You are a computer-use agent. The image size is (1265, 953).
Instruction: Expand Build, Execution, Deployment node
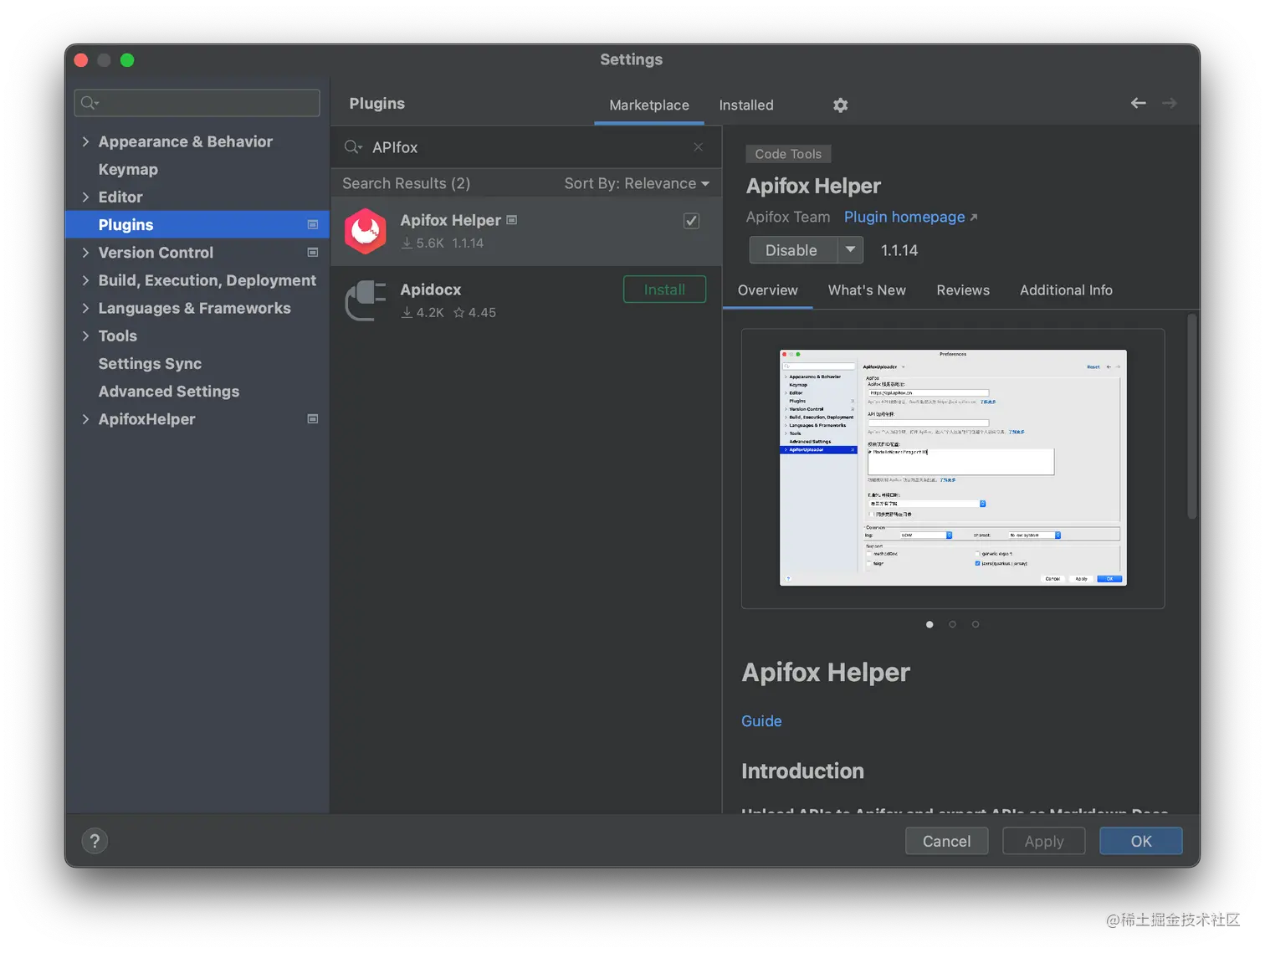tap(85, 280)
